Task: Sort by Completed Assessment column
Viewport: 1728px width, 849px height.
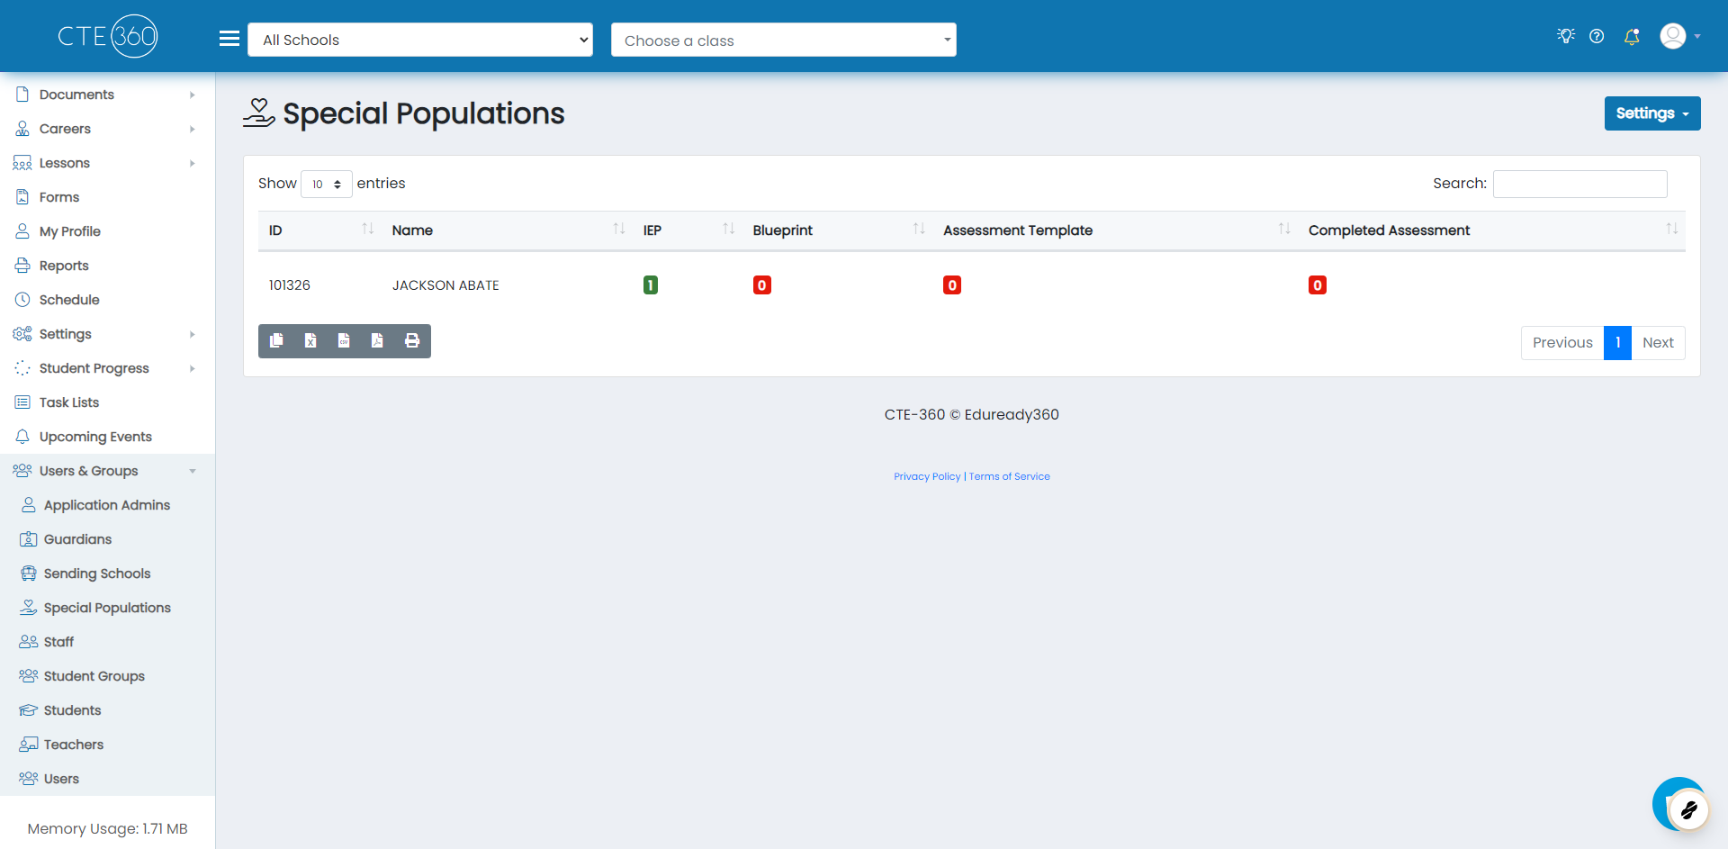Action: click(1491, 230)
